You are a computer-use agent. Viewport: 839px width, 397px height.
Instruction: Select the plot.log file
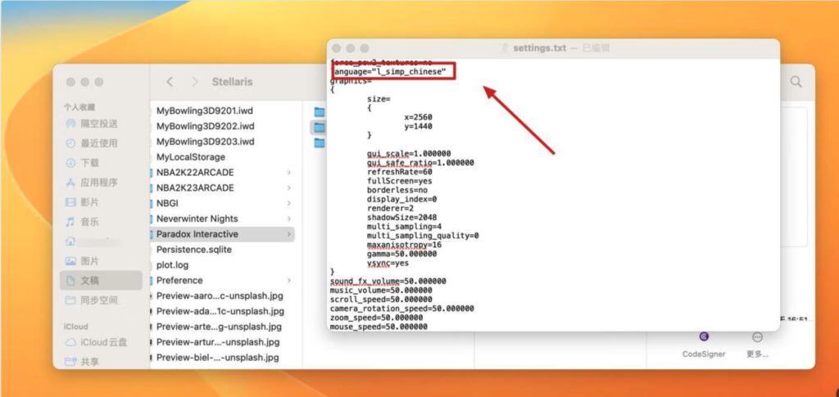click(173, 265)
